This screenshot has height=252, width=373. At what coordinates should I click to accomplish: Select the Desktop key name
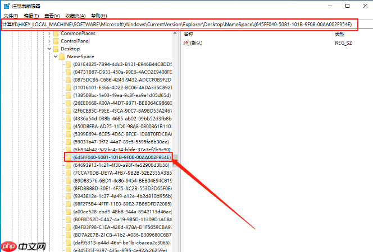[70, 49]
